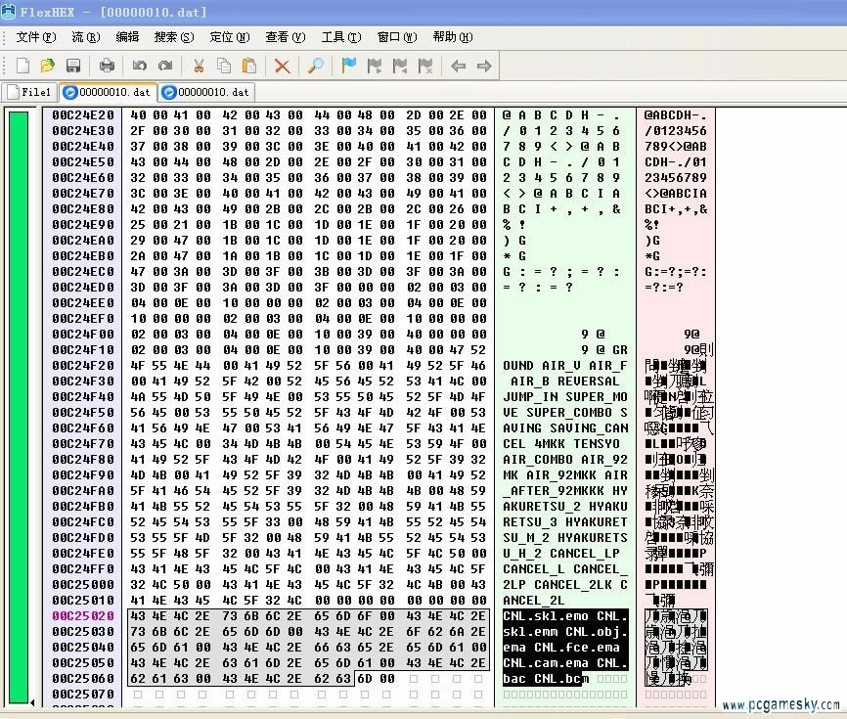
Task: Click the red X Delete icon
Action: (282, 66)
